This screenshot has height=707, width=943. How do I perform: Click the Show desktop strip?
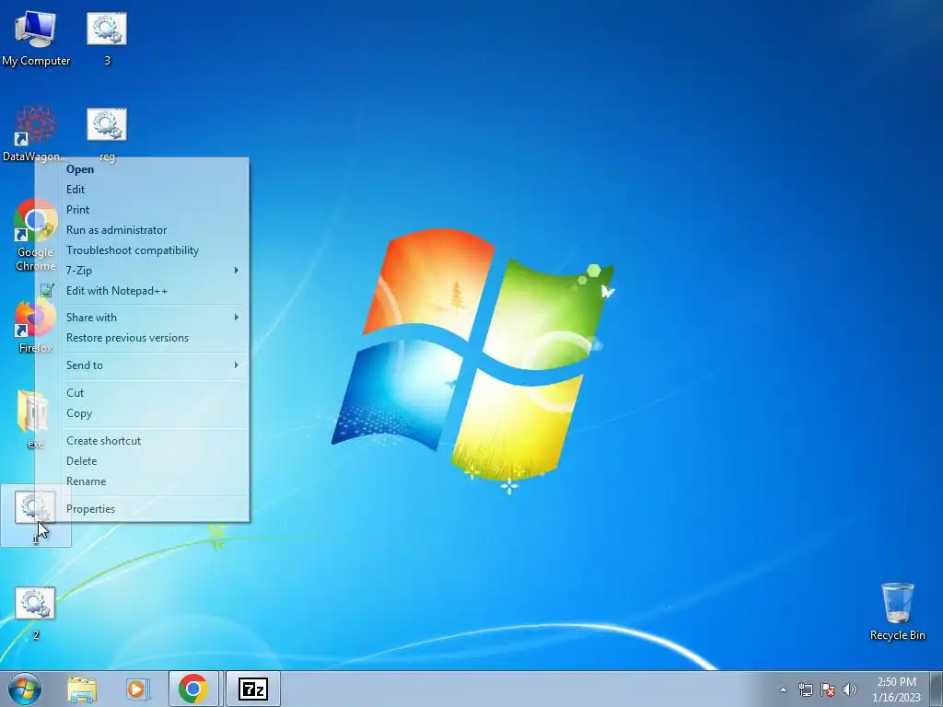[937, 689]
